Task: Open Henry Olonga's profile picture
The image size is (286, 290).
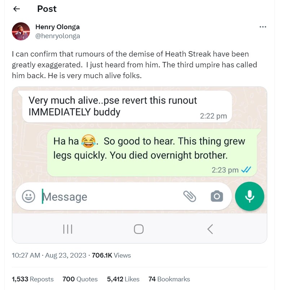Action: [21, 31]
